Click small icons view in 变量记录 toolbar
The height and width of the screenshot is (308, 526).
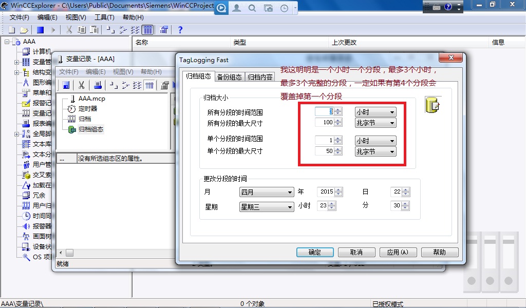pyautogui.click(x=125, y=85)
